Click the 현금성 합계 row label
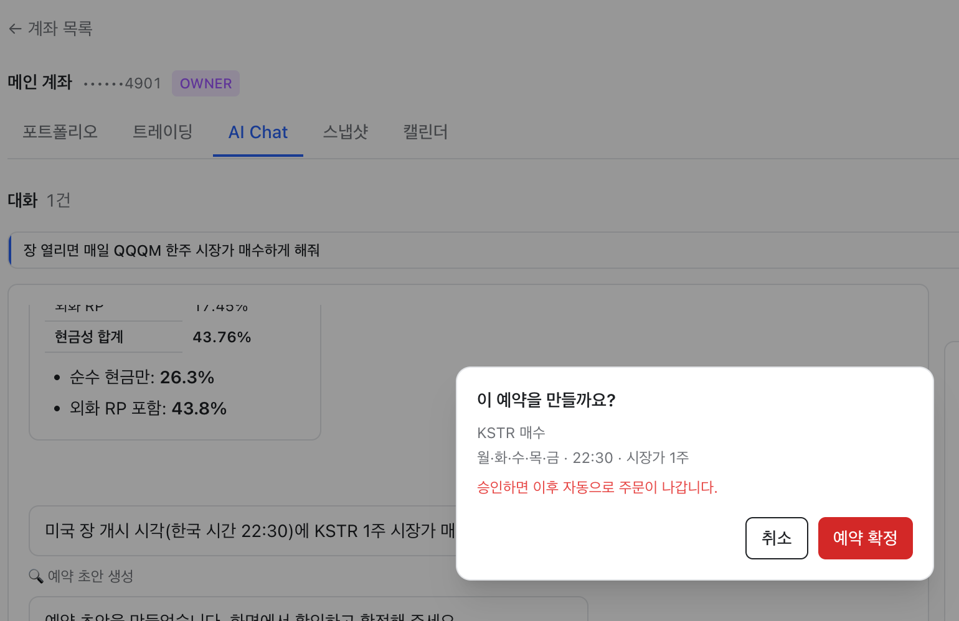959x621 pixels. 89,337
